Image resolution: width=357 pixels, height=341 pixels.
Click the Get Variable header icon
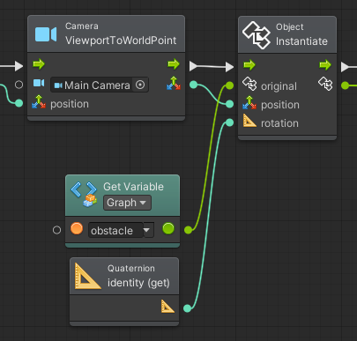85,194
